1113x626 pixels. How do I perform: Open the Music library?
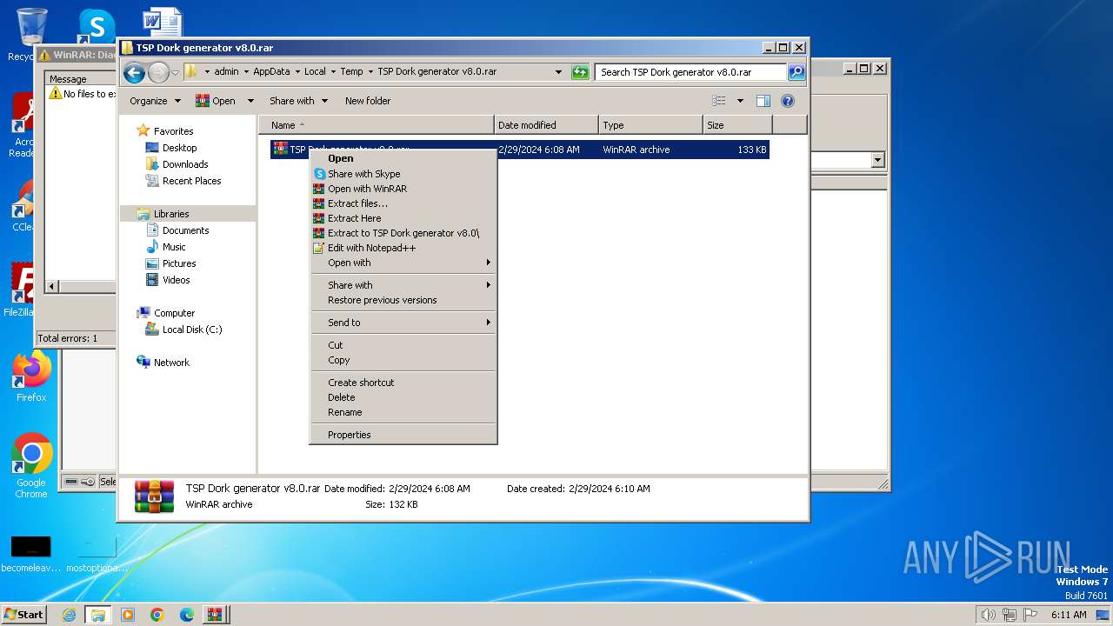coord(174,247)
